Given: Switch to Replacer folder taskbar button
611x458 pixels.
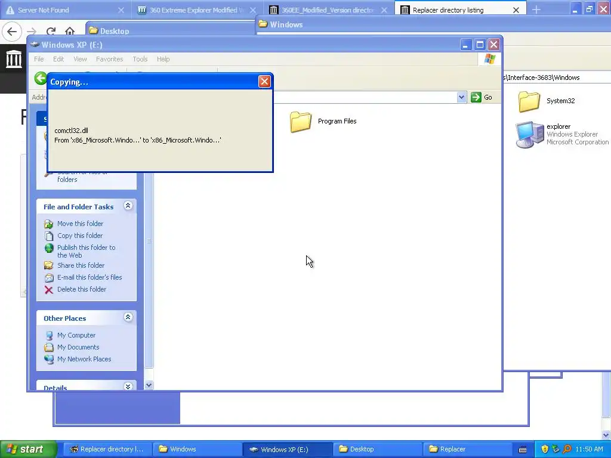Looking at the screenshot, I should click(x=467, y=449).
